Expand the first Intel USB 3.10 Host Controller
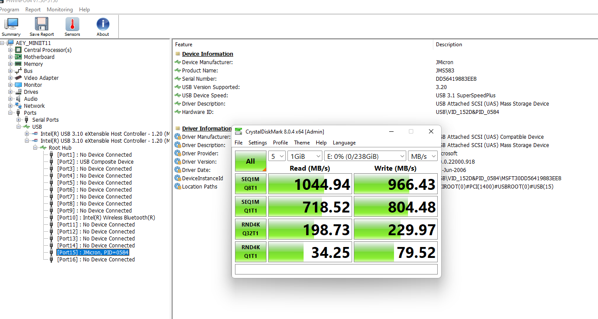Screen dimensions: 598x319 tap(27, 134)
